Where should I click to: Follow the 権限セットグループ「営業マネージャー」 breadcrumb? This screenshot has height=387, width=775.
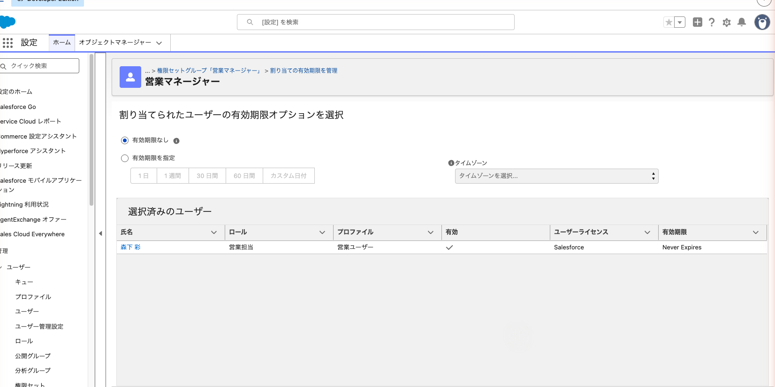point(209,71)
